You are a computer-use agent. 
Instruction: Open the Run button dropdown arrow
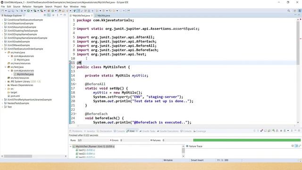(32, 11)
